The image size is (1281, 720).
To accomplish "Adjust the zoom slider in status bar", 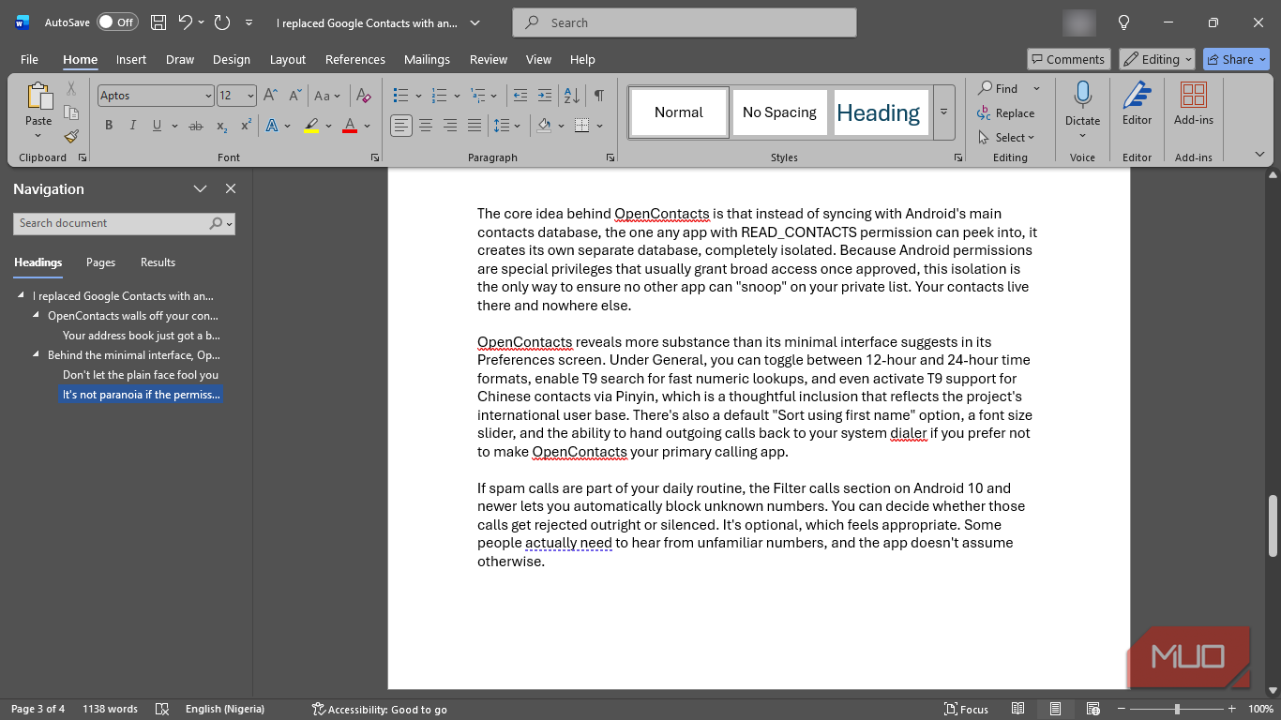I will click(x=1177, y=709).
